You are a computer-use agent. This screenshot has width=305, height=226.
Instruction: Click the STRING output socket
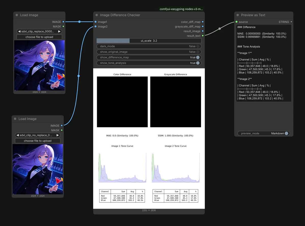tap(291, 22)
